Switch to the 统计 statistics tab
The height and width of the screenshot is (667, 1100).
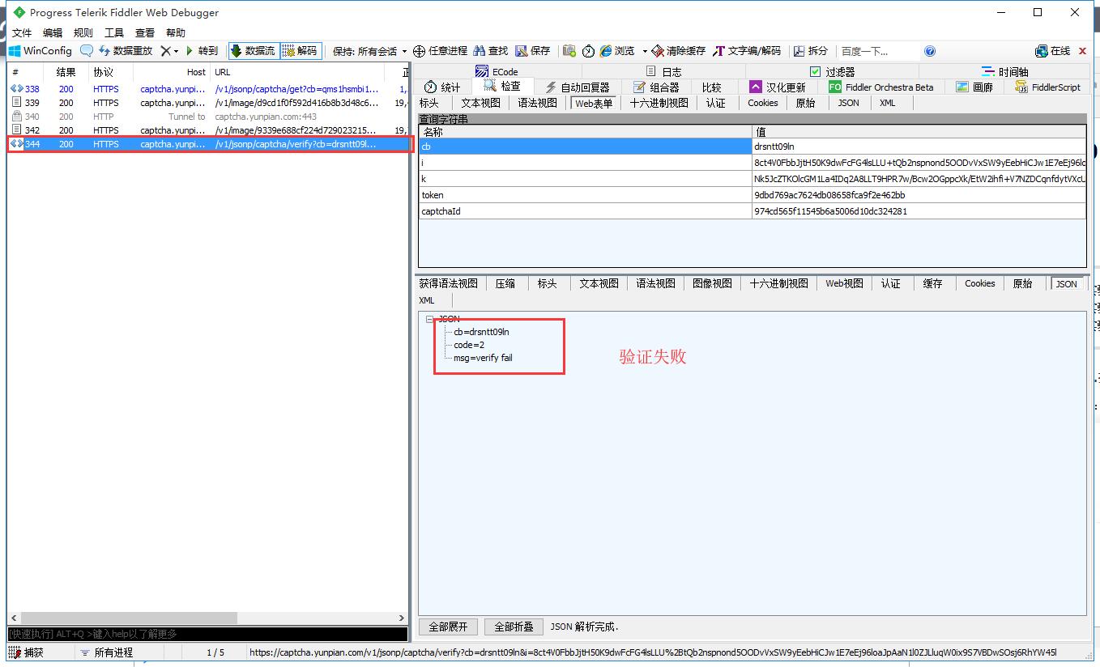[x=442, y=87]
